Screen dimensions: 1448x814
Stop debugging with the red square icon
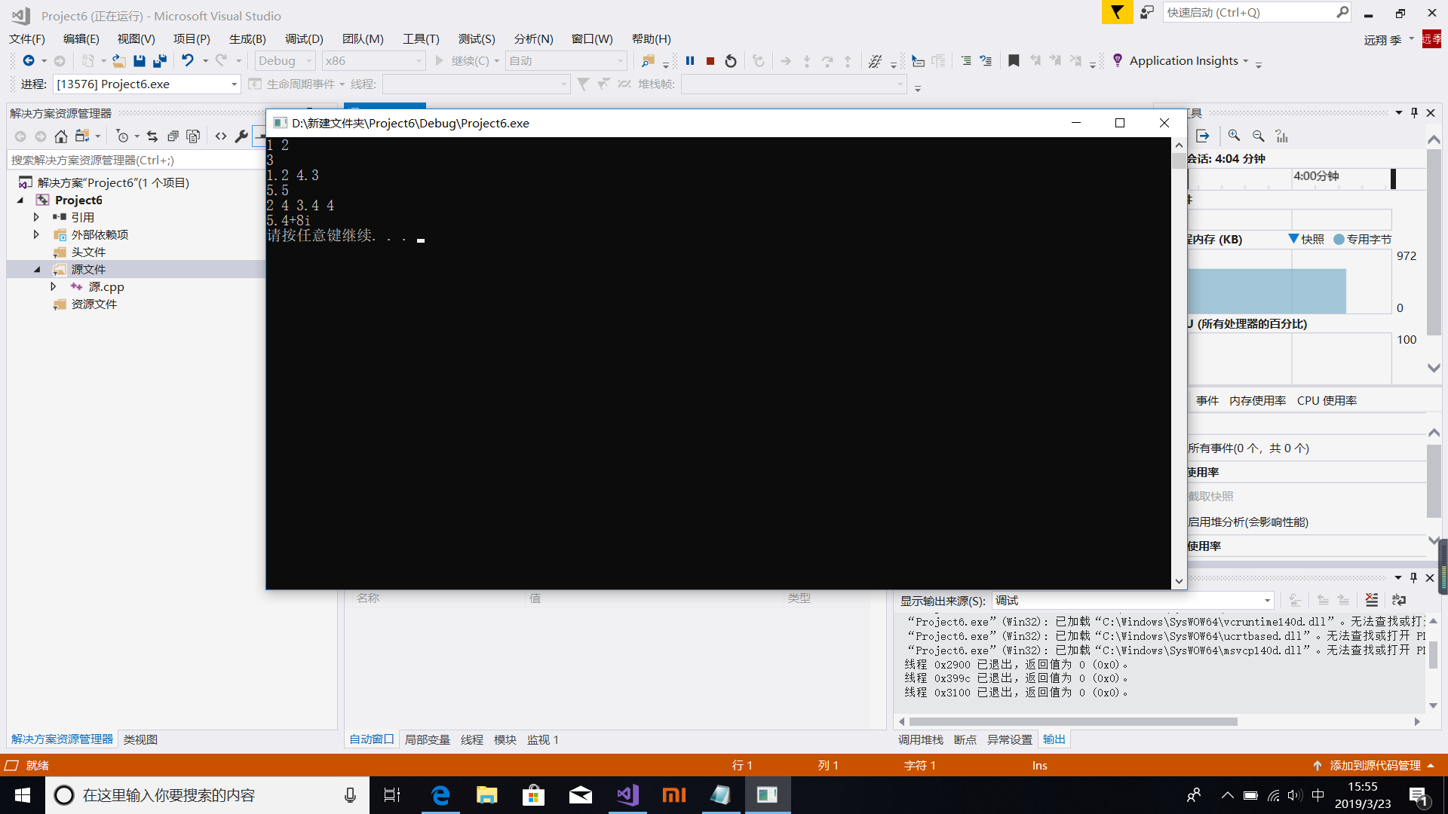pos(710,61)
